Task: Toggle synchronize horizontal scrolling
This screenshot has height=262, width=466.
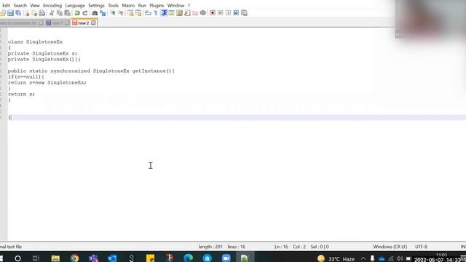Action: pyautogui.click(x=138, y=13)
